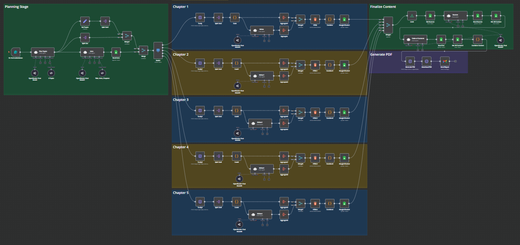Open the Plan Topics agent node
Image resolution: width=520 pixels, height=245 pixels.
[x=43, y=52]
